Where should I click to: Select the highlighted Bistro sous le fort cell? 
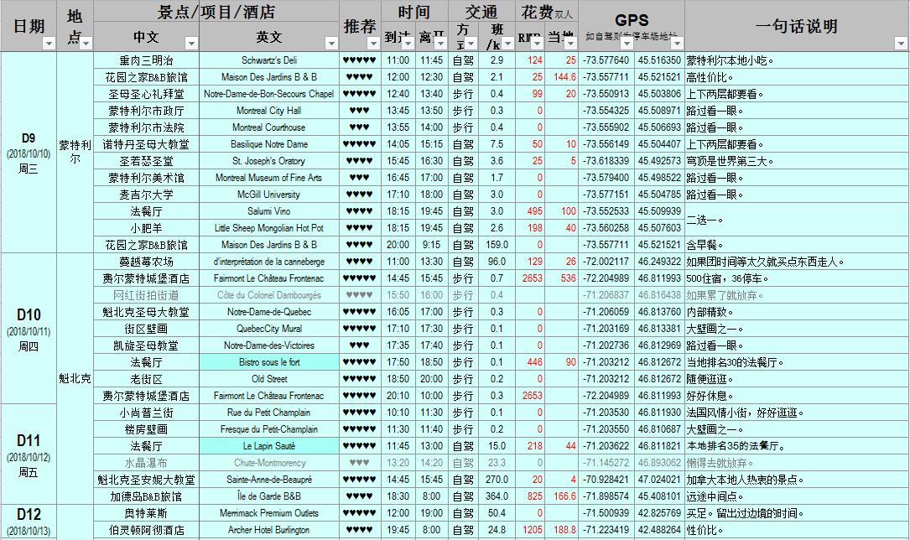269,362
